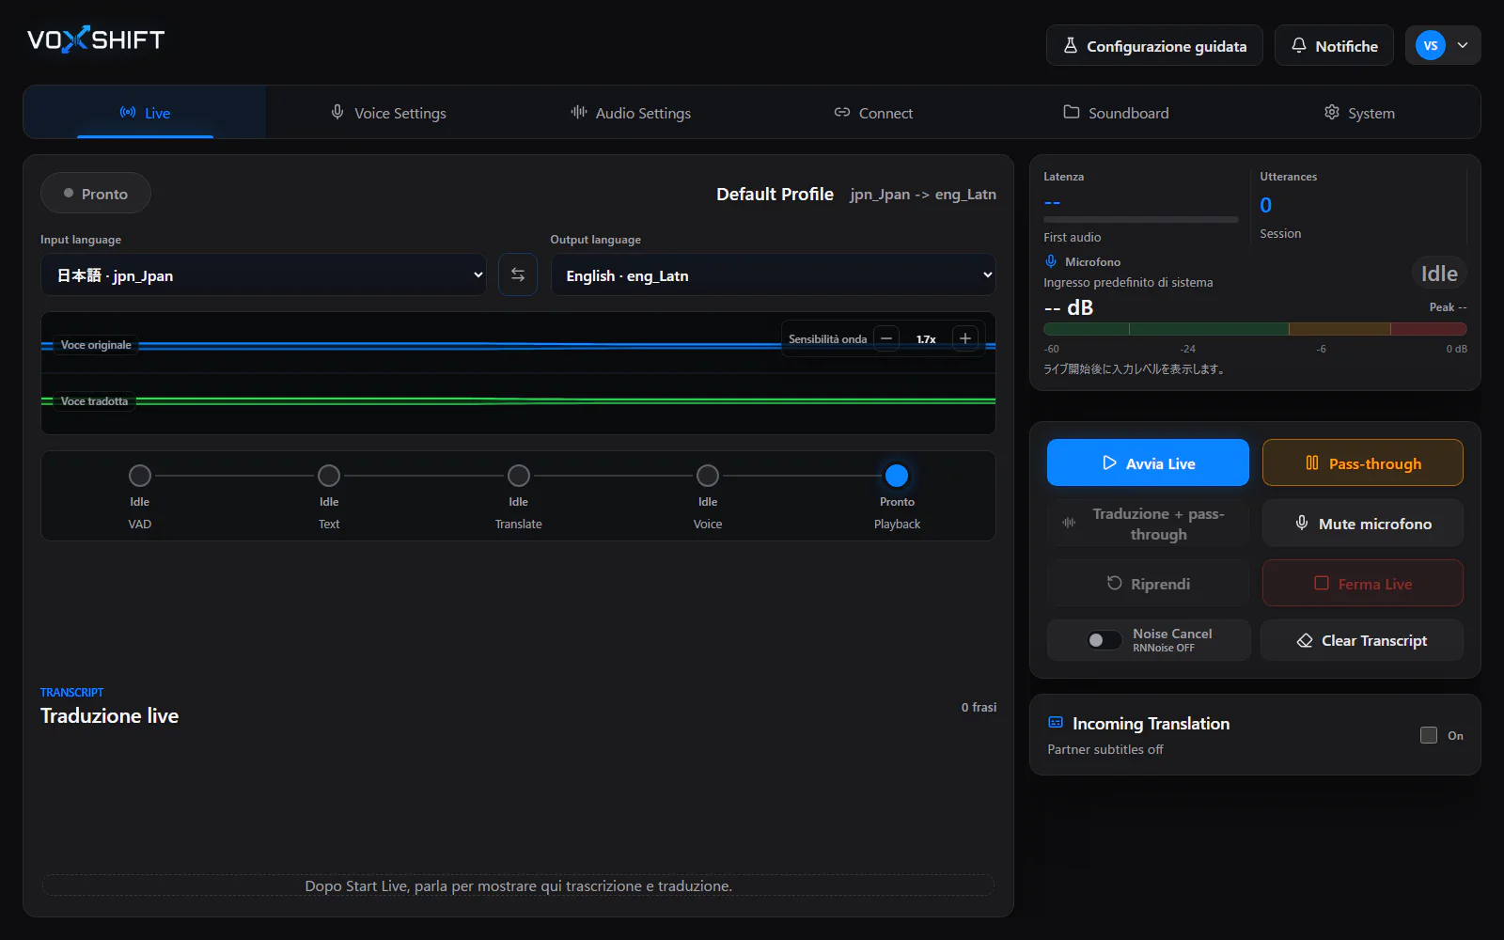Click the -- dB level reading
1504x940 pixels.
[x=1069, y=307]
